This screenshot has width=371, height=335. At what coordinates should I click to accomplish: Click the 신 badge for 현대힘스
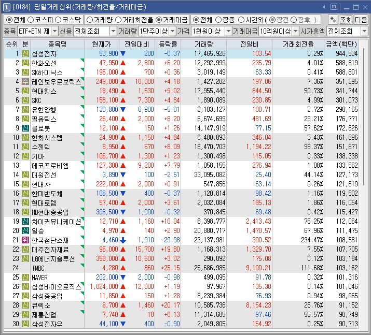click(x=25, y=91)
